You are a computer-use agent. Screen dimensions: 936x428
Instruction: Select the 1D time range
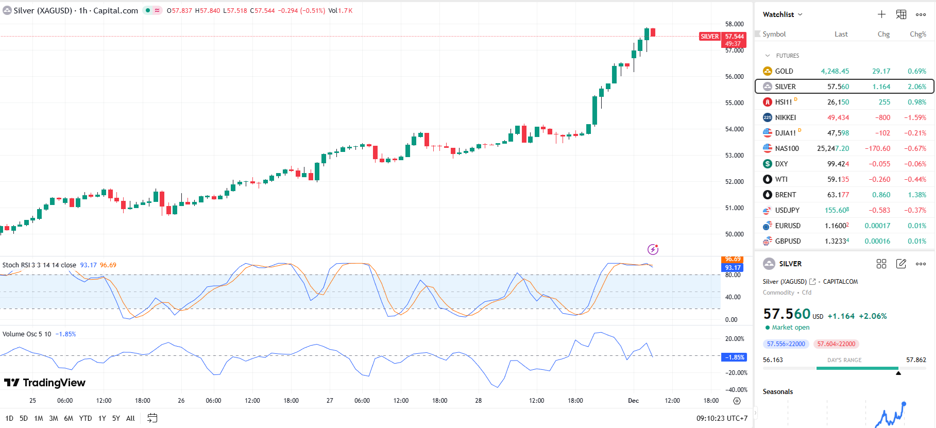(9, 418)
